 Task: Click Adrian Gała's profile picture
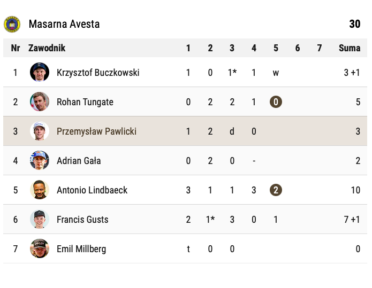pos(40,160)
